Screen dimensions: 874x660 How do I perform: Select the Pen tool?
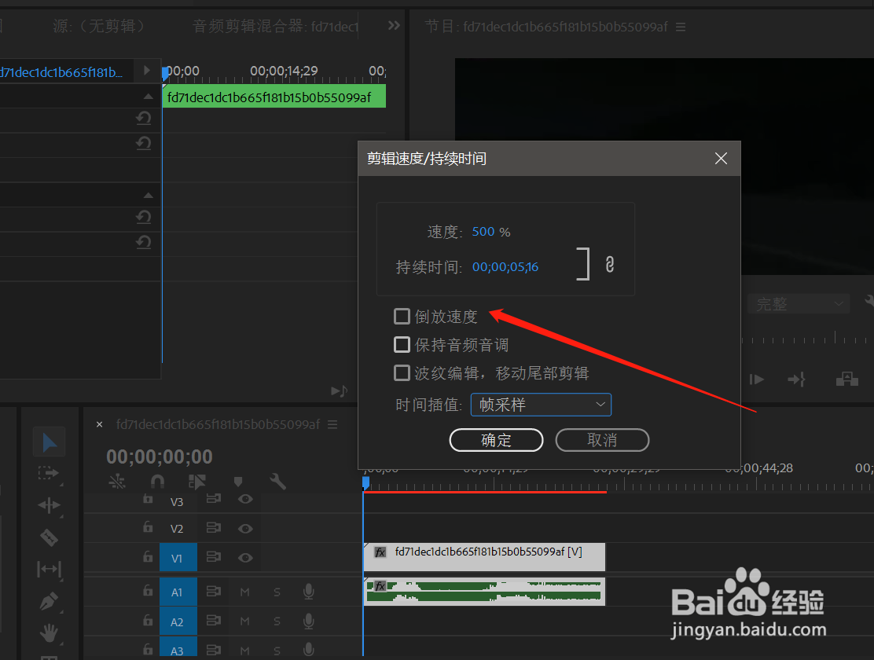click(x=49, y=601)
